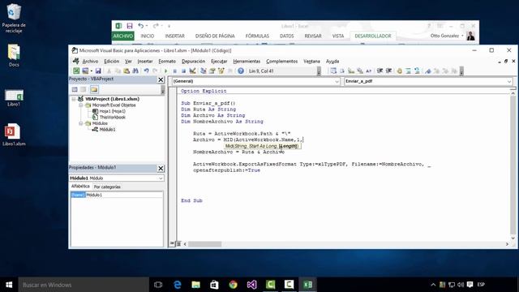519x292 pixels.
Task: Click the Outdent icon in the Edit toolbar
Action: pyautogui.click(x=389, y=71)
